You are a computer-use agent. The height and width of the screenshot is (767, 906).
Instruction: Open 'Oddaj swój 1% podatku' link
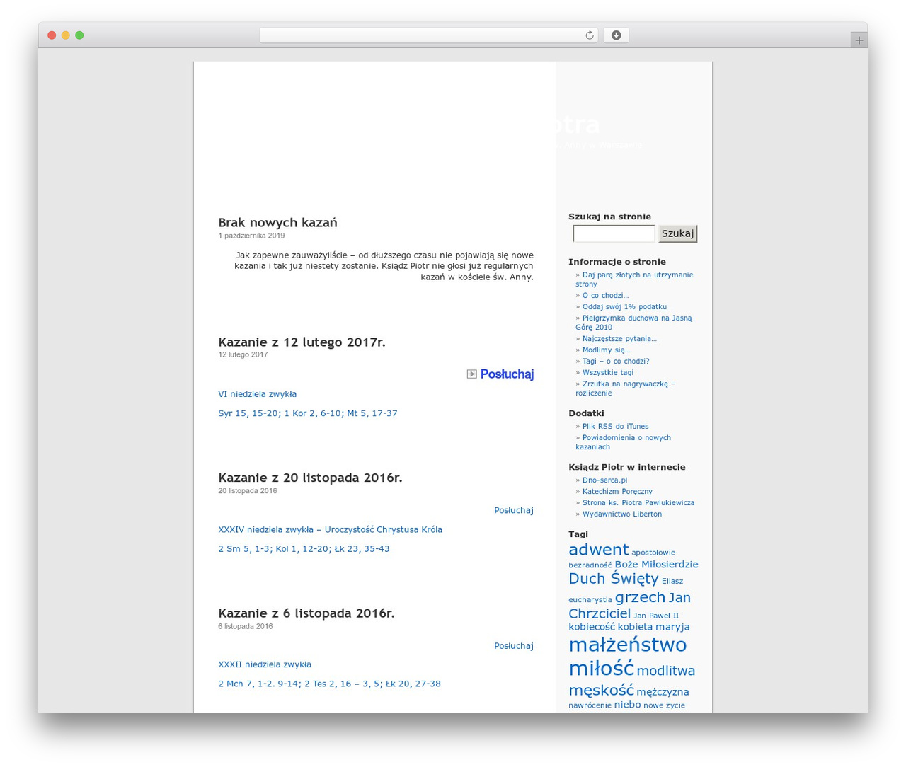click(x=624, y=307)
